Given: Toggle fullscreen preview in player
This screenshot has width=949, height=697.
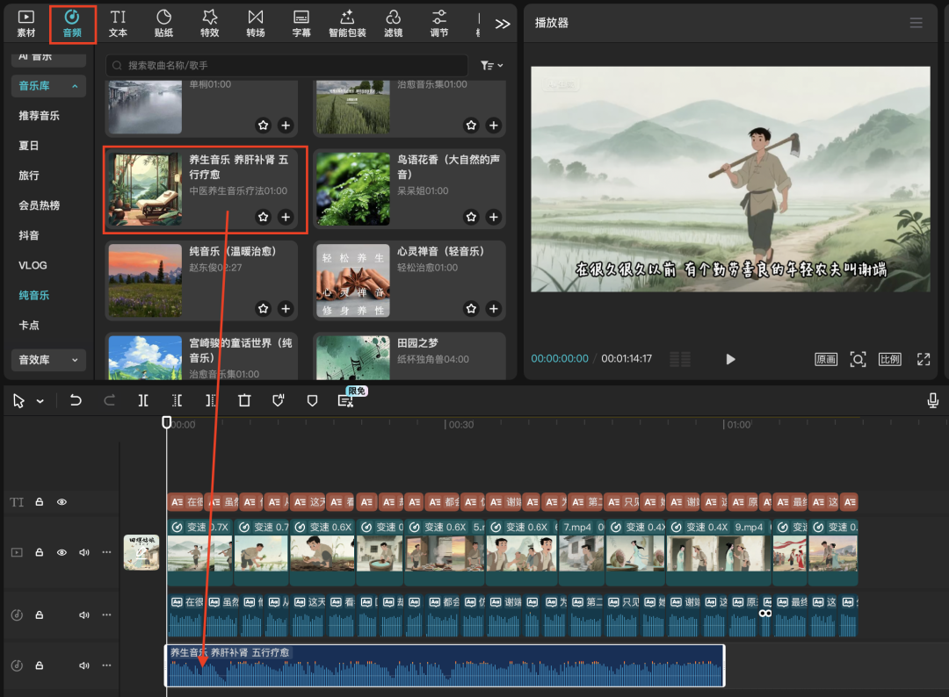Looking at the screenshot, I should [x=924, y=359].
